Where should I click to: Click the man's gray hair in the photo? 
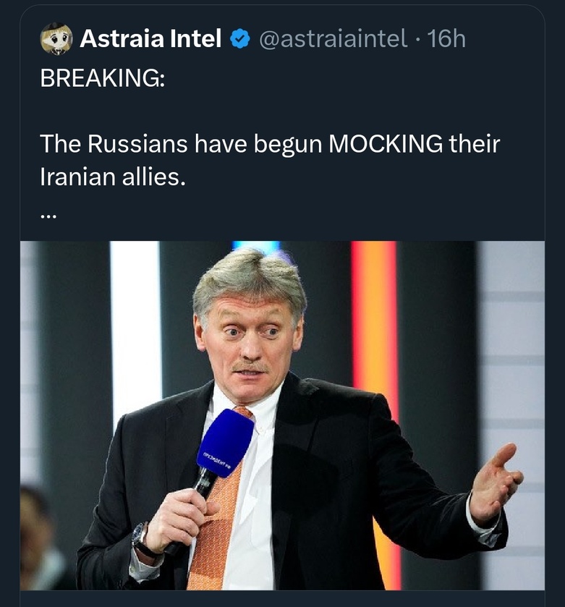click(247, 275)
